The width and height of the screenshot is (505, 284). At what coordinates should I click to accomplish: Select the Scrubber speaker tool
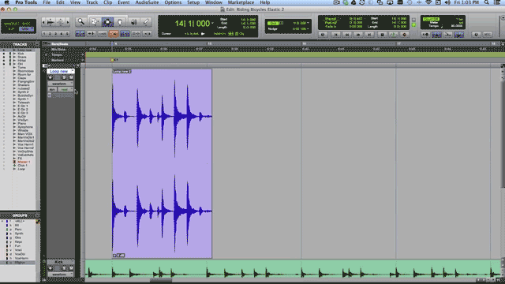133,22
